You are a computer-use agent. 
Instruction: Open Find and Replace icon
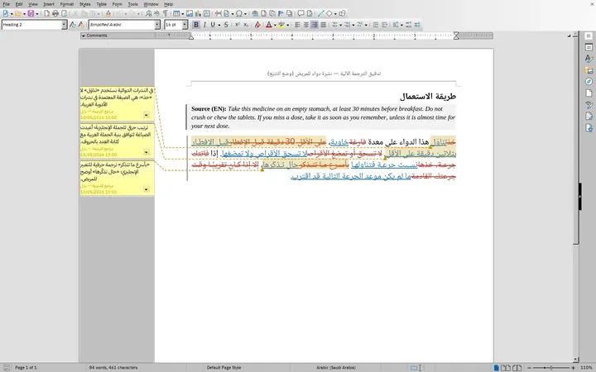(x=148, y=14)
